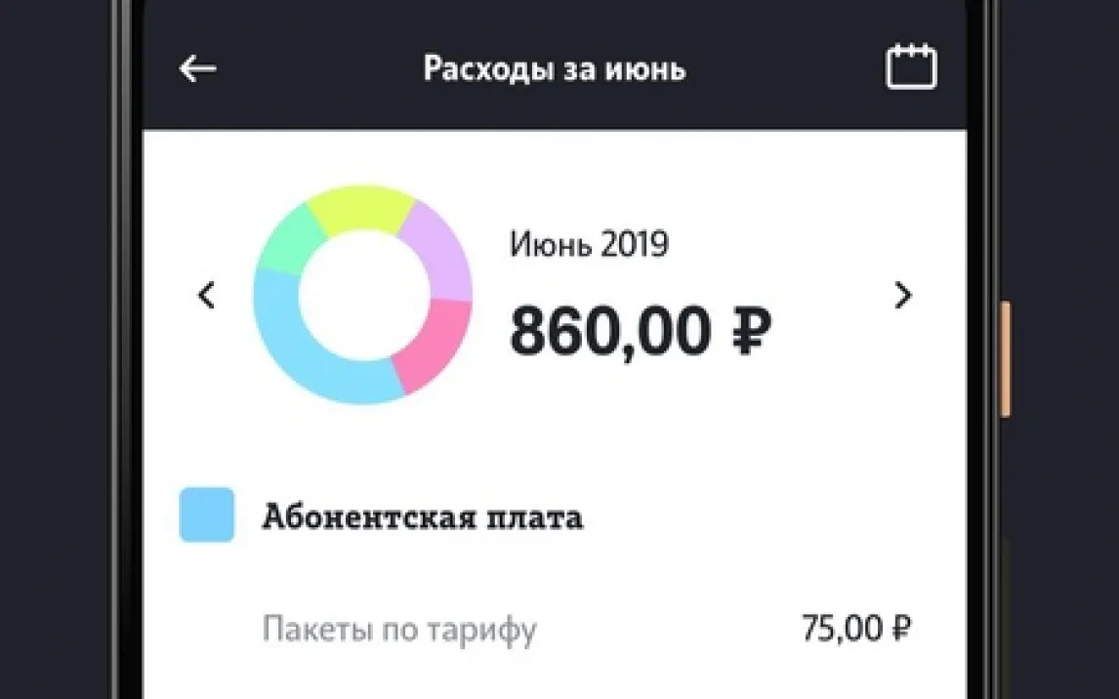Tap the yellow donut chart segment
The image size is (1119, 699).
click(360, 207)
